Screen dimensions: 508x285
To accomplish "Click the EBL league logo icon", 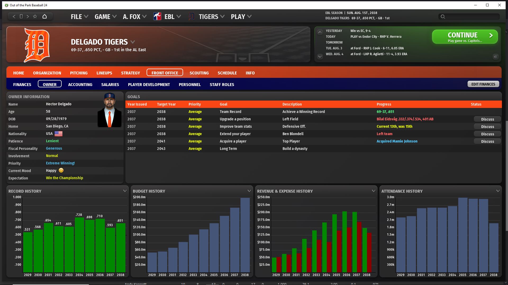I will [x=157, y=17].
